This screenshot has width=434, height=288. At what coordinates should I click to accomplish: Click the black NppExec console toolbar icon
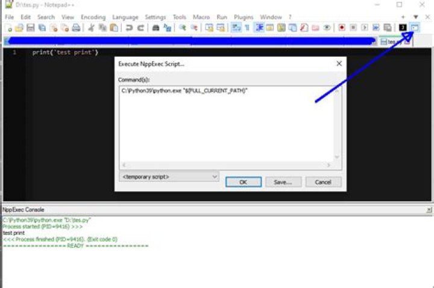403,27
